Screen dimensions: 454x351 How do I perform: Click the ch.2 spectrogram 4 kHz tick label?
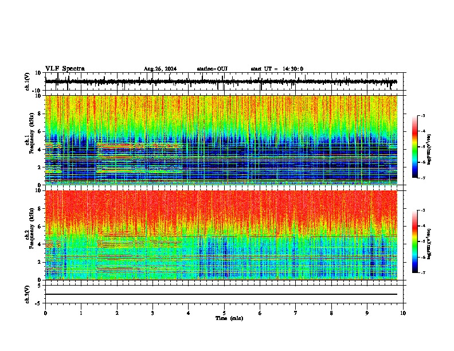[x=40, y=244]
